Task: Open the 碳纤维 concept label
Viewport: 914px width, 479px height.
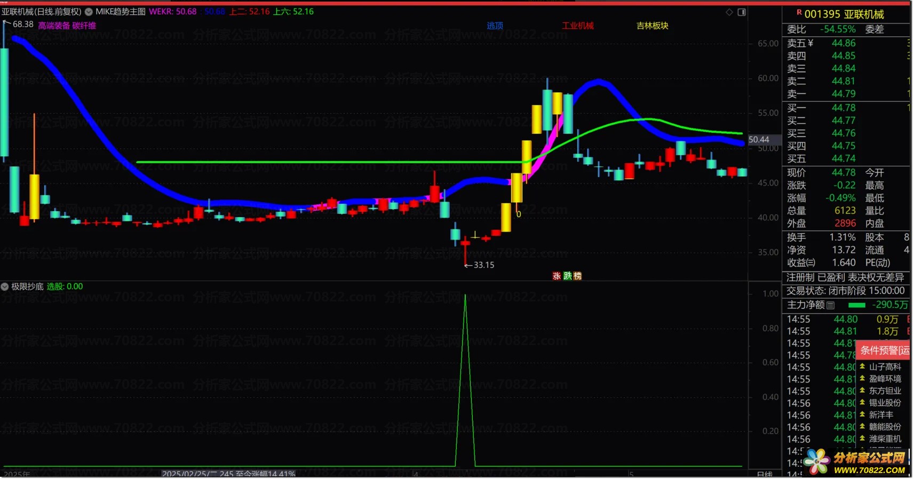Action: click(x=84, y=26)
